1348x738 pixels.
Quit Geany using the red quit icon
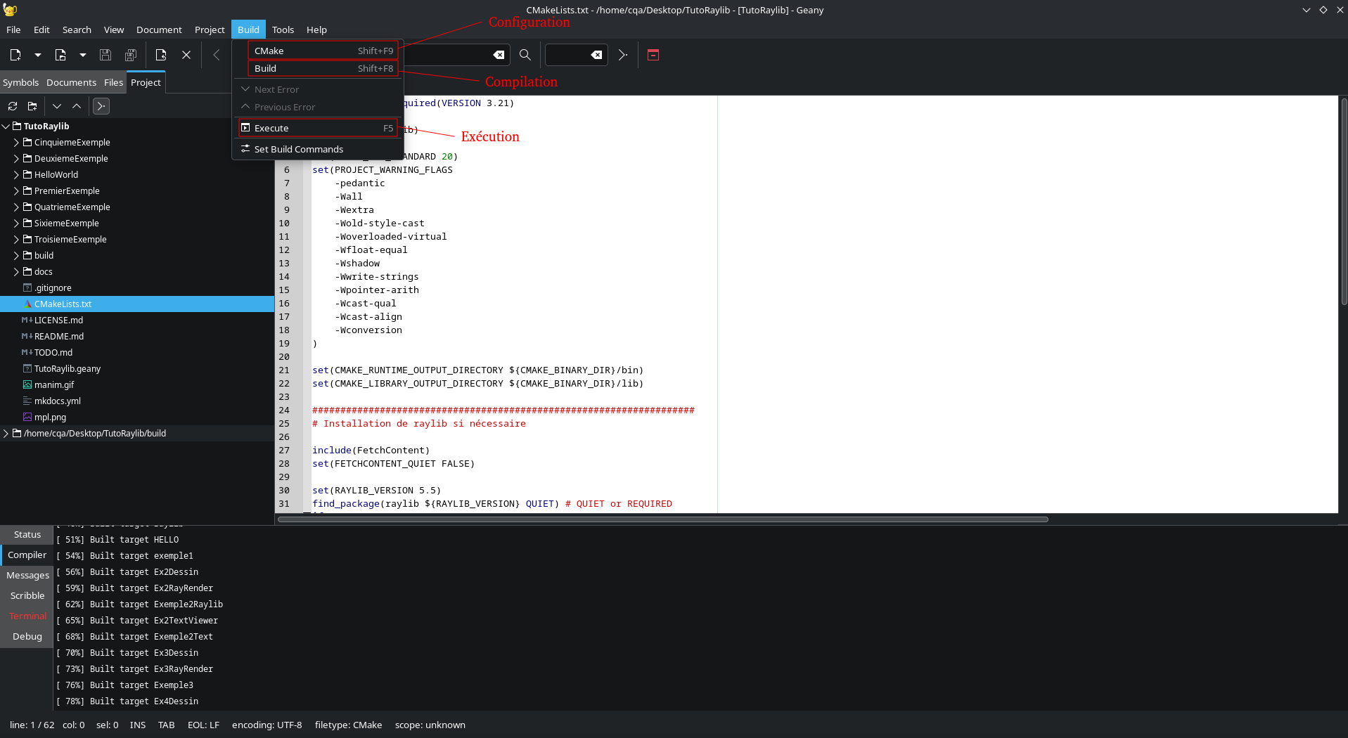pyautogui.click(x=653, y=55)
